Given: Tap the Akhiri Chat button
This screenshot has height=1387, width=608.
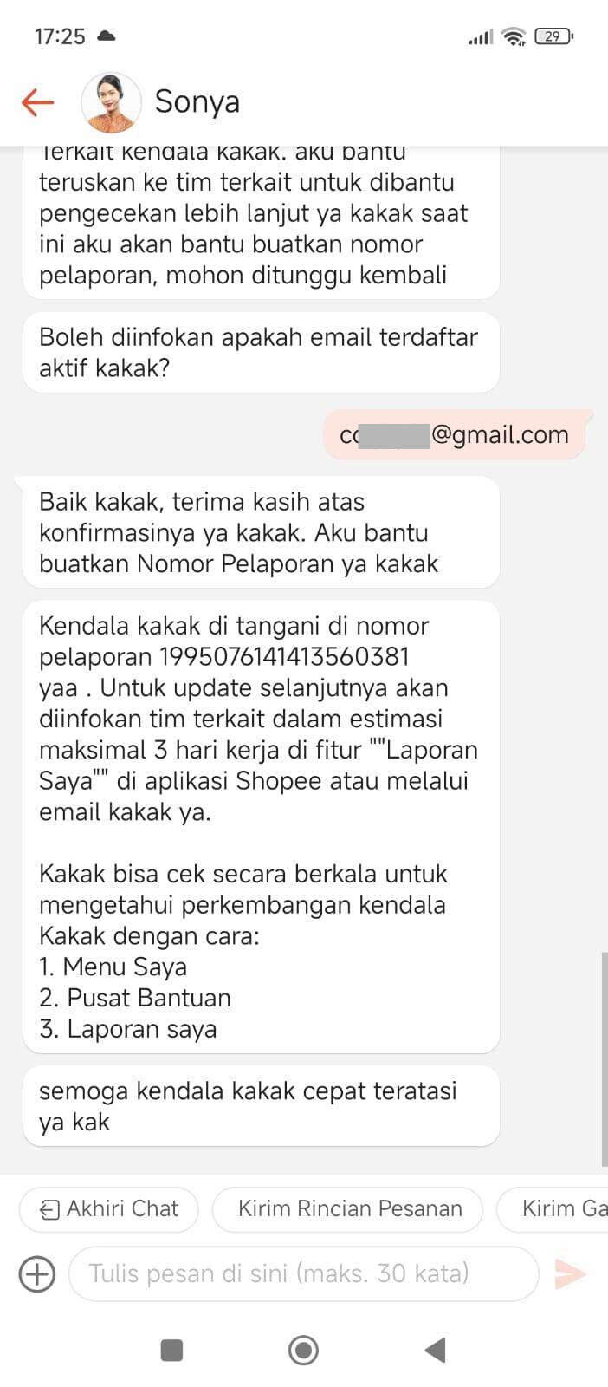Looking at the screenshot, I should tap(109, 1208).
